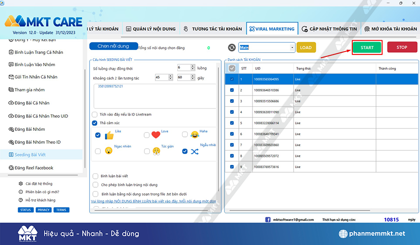Click the Cài đặt hệ thống gear icon

pyautogui.click(x=21, y=184)
